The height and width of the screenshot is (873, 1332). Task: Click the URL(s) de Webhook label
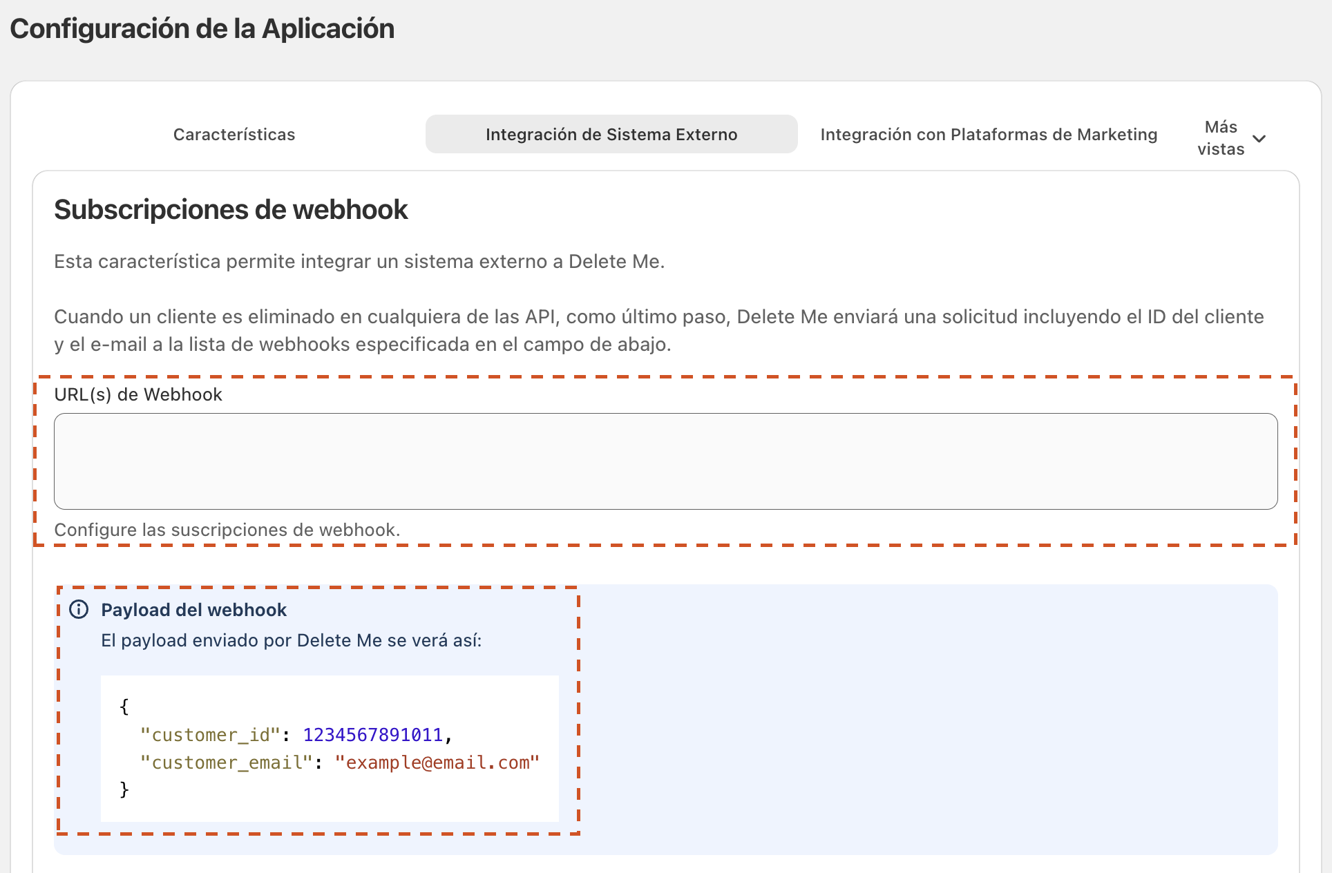[139, 394]
